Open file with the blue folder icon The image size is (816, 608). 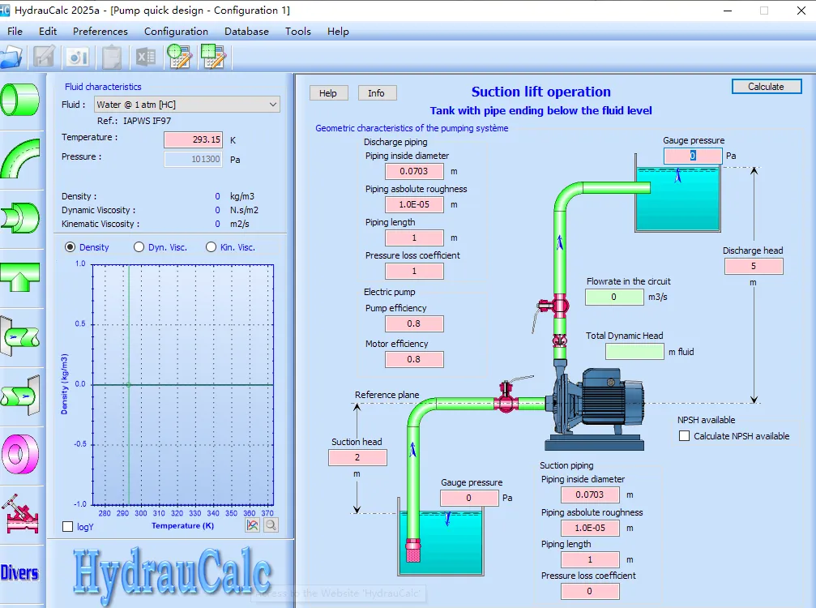11,57
